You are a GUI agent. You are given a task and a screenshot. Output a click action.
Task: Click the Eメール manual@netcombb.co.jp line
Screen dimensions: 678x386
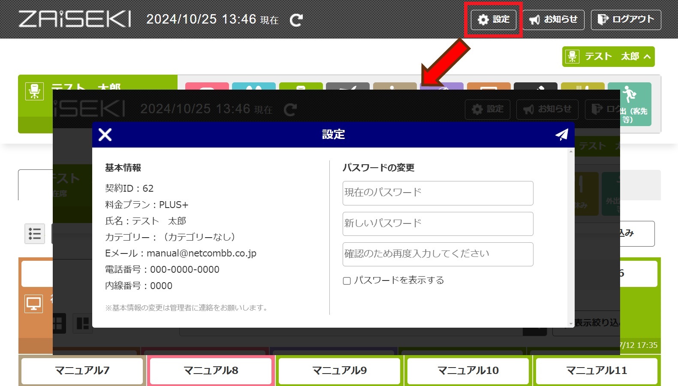tap(181, 253)
